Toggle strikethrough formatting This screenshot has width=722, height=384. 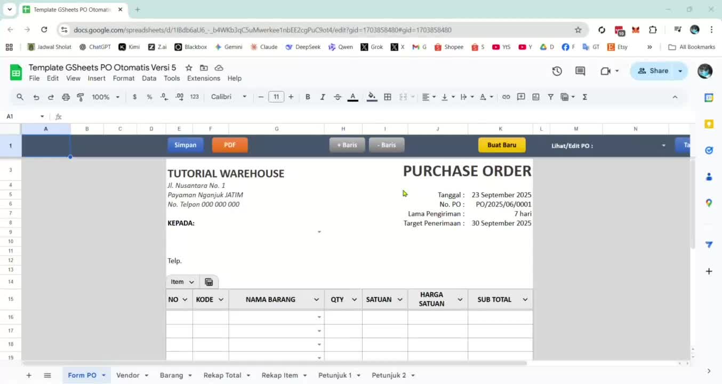[338, 97]
